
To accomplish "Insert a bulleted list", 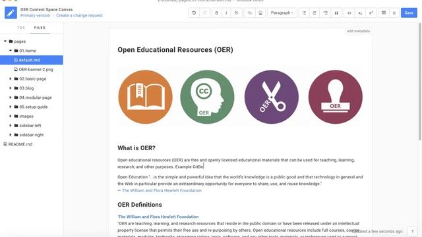I will pyautogui.click(x=304, y=13).
